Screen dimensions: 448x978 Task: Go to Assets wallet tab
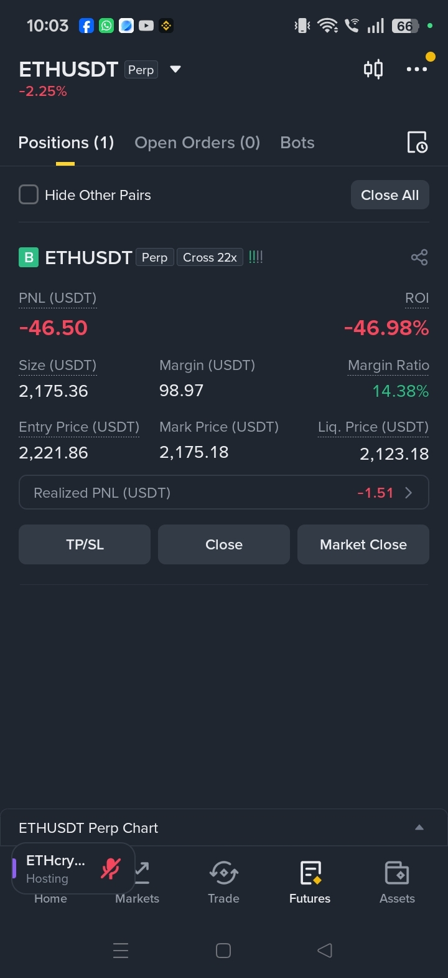(x=397, y=882)
